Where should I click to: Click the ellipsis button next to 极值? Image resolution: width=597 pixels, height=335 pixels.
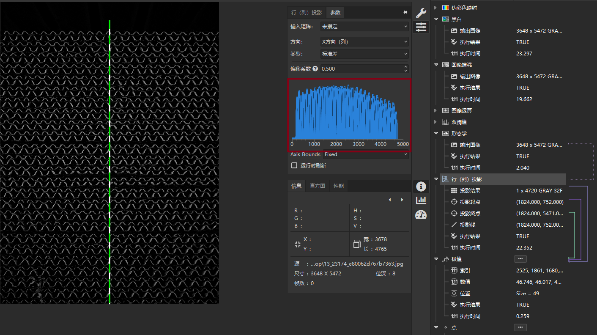coord(520,259)
